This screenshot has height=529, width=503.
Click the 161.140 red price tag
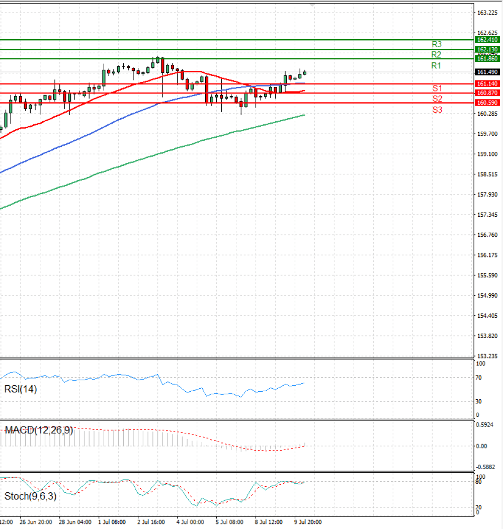[x=487, y=83]
